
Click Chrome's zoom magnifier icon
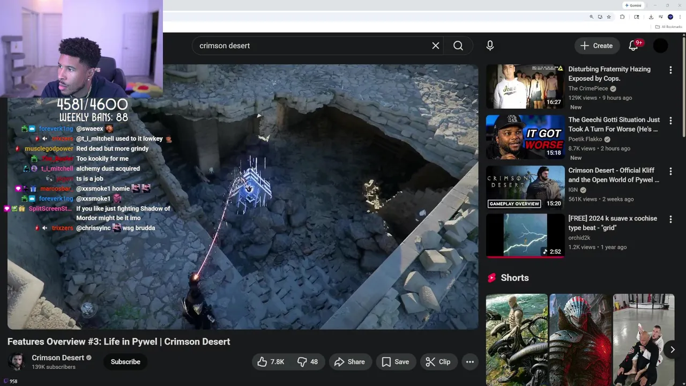[x=592, y=17]
